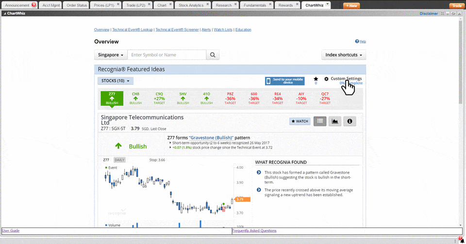Click Send to your mobile device
Screen dimensions: 466x244
tap(284, 81)
